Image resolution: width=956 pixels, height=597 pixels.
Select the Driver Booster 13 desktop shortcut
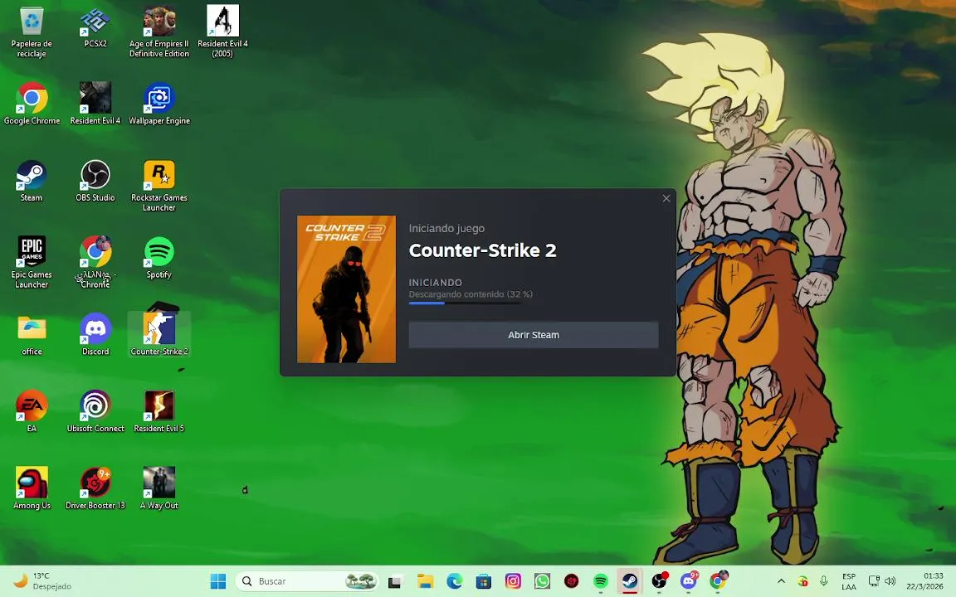[95, 488]
